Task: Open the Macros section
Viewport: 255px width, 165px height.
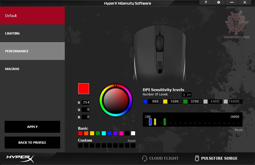Action: coord(32,69)
